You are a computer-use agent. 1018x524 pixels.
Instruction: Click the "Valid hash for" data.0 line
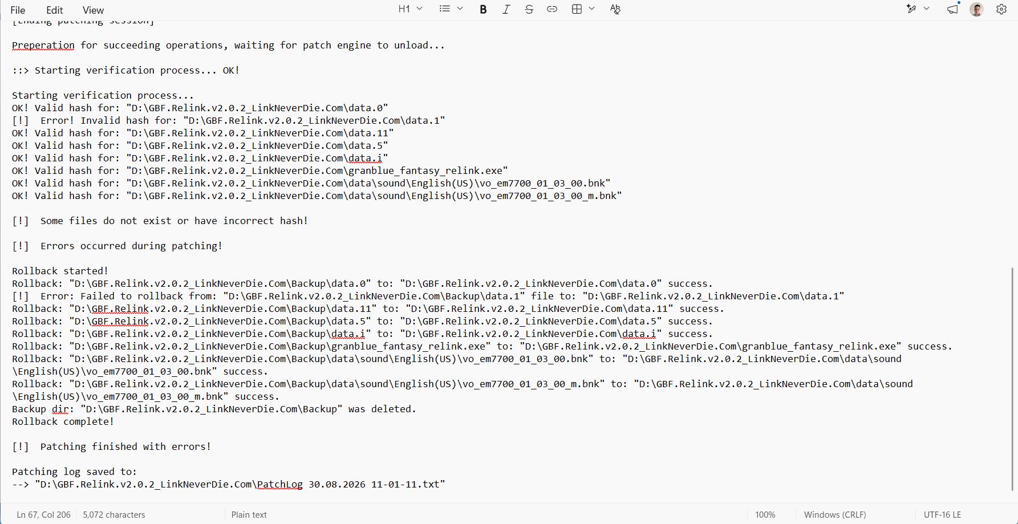click(x=200, y=108)
